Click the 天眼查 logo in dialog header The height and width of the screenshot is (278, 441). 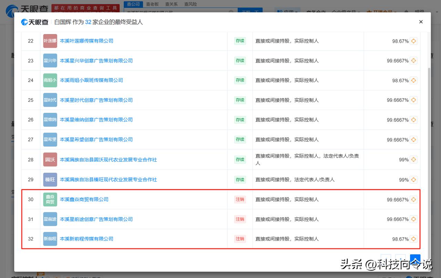tap(34, 22)
